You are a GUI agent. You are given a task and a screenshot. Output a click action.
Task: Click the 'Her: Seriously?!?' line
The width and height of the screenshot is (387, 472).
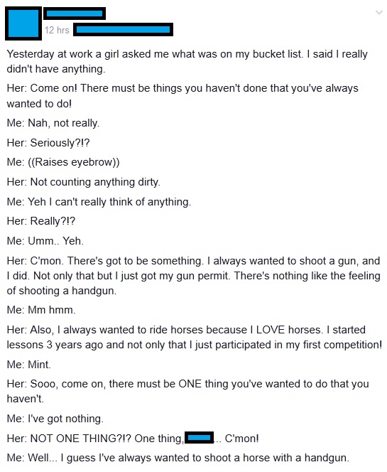point(48,143)
